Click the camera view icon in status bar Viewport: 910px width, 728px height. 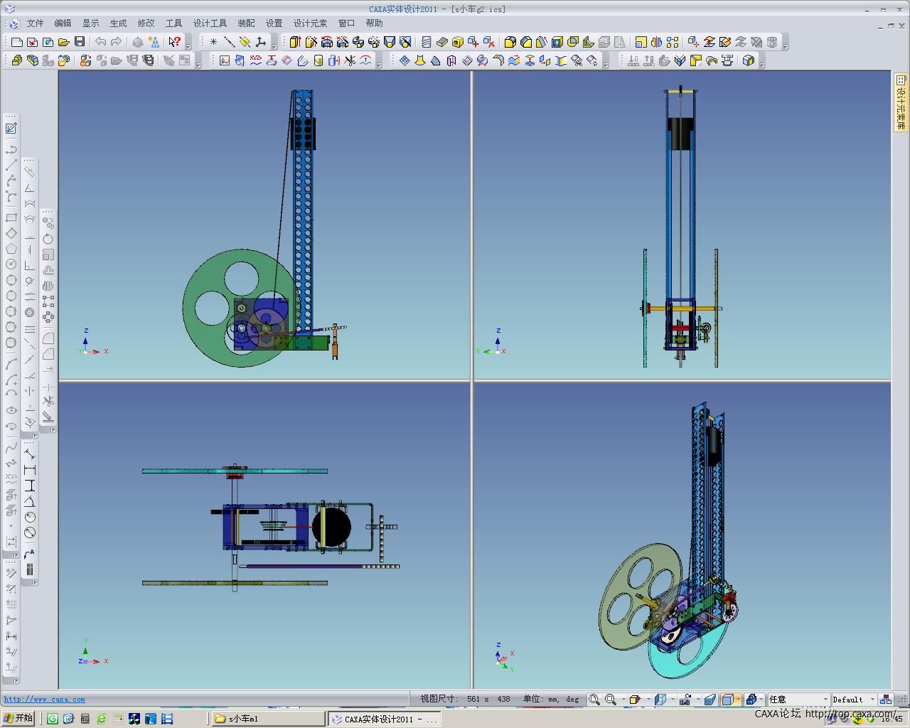click(685, 700)
